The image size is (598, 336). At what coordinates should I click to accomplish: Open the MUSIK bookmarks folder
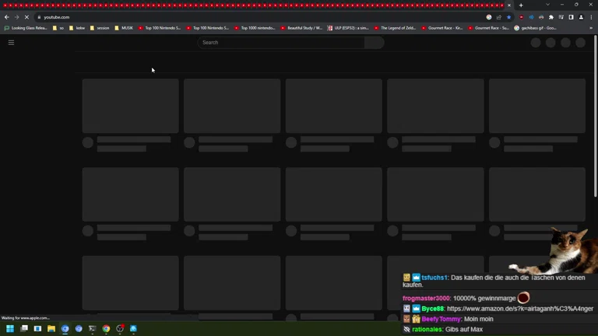coord(124,28)
